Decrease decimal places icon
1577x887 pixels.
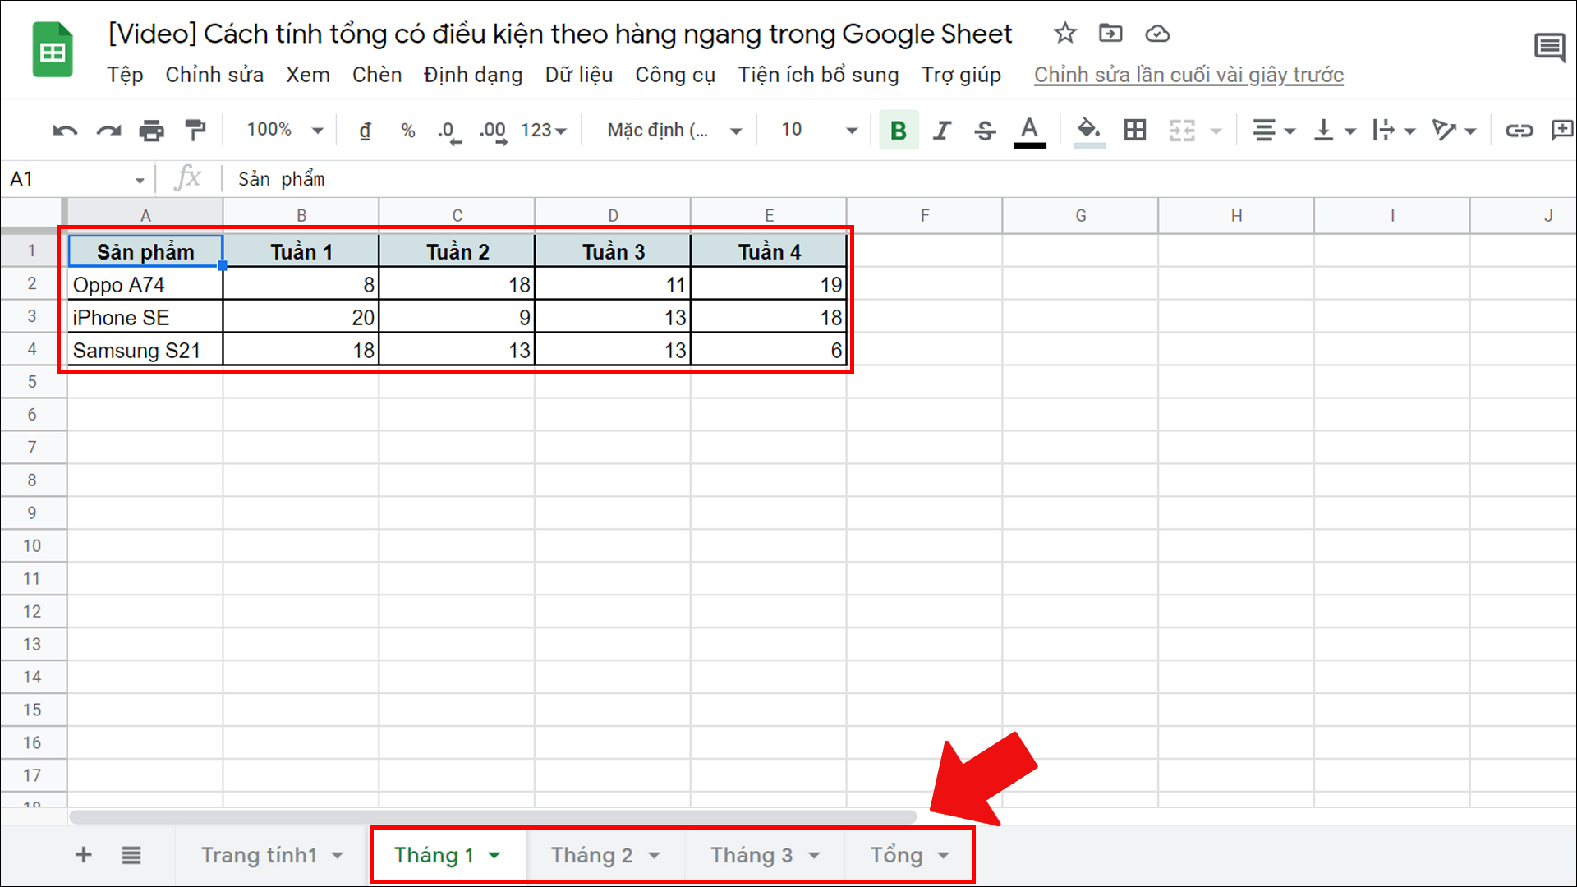(449, 131)
